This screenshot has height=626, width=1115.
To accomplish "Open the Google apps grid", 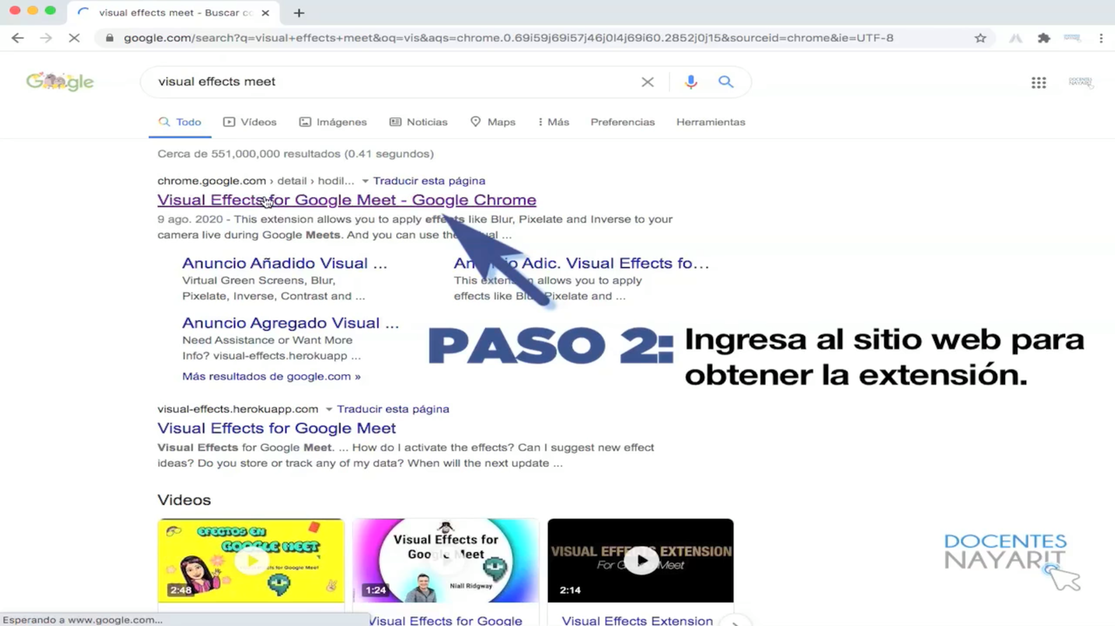I will coord(1038,82).
